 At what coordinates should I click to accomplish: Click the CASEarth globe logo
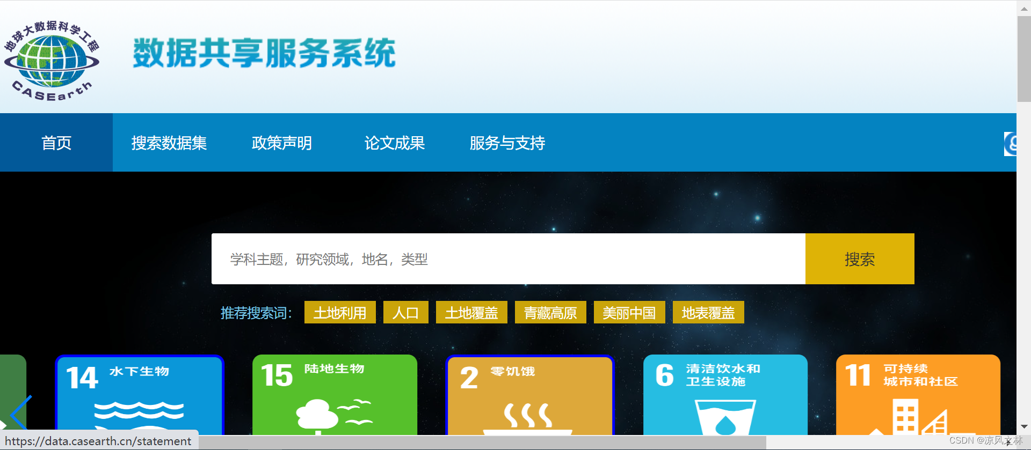coord(52,61)
